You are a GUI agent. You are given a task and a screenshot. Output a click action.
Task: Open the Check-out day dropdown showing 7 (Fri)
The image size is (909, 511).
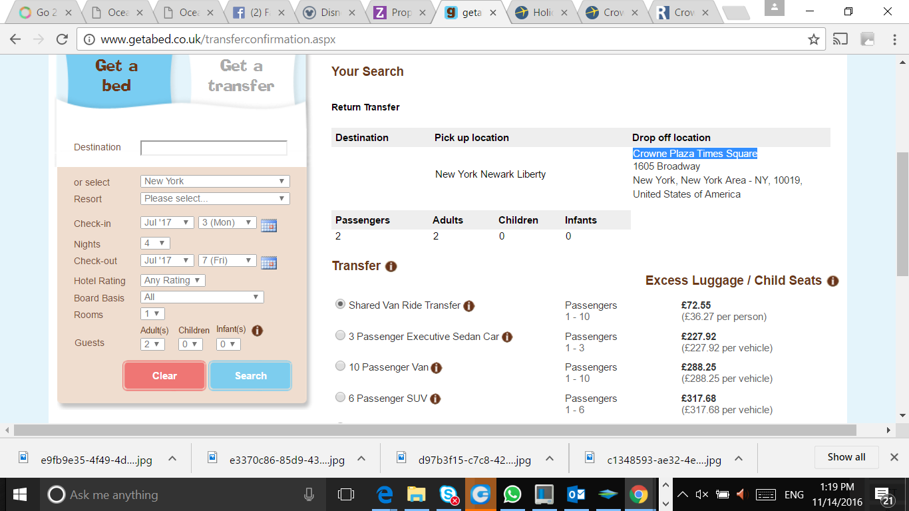coord(228,261)
